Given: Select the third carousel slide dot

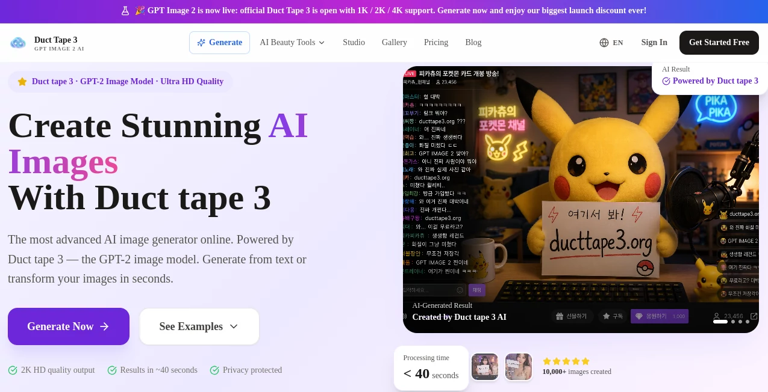Looking at the screenshot, I should click(740, 322).
